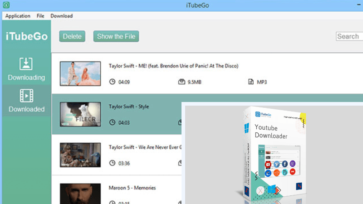This screenshot has width=363, height=204.
Task: Click the Downloaded film icon in sidebar
Action: click(26, 96)
